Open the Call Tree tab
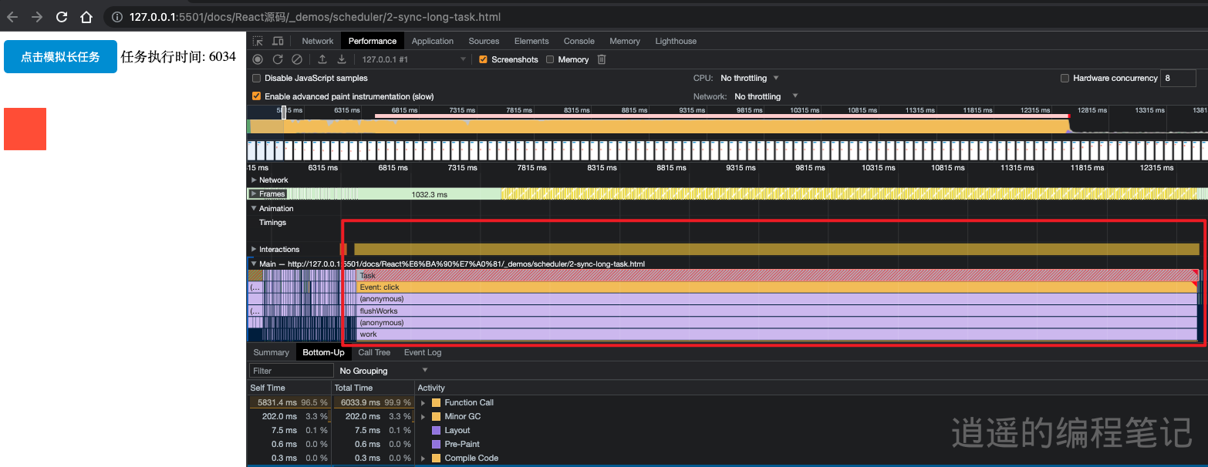The width and height of the screenshot is (1208, 467). pos(374,352)
